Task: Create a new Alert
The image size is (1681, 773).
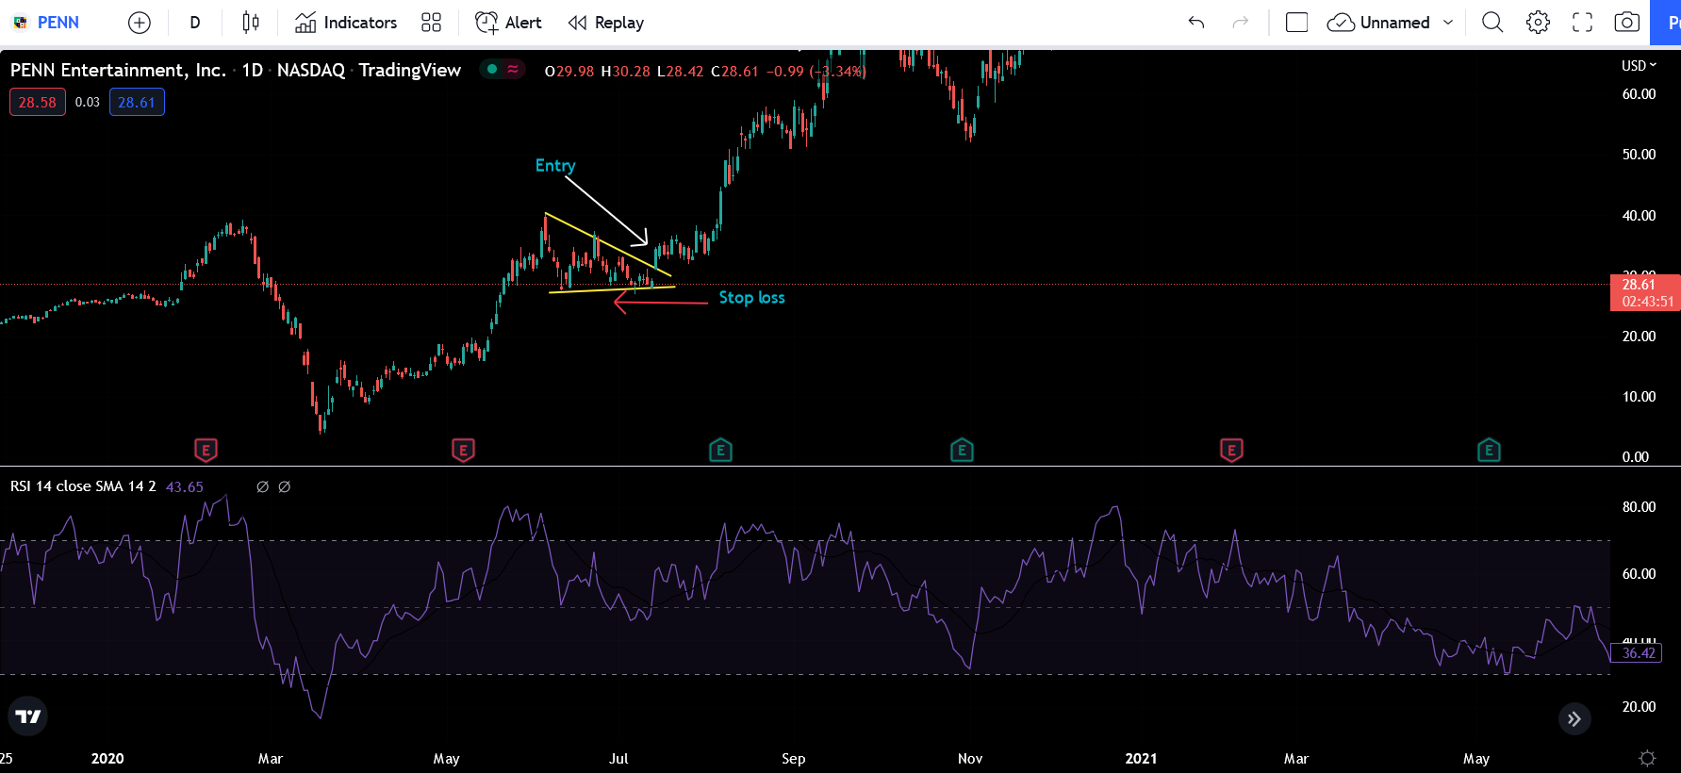Action: pyautogui.click(x=508, y=23)
